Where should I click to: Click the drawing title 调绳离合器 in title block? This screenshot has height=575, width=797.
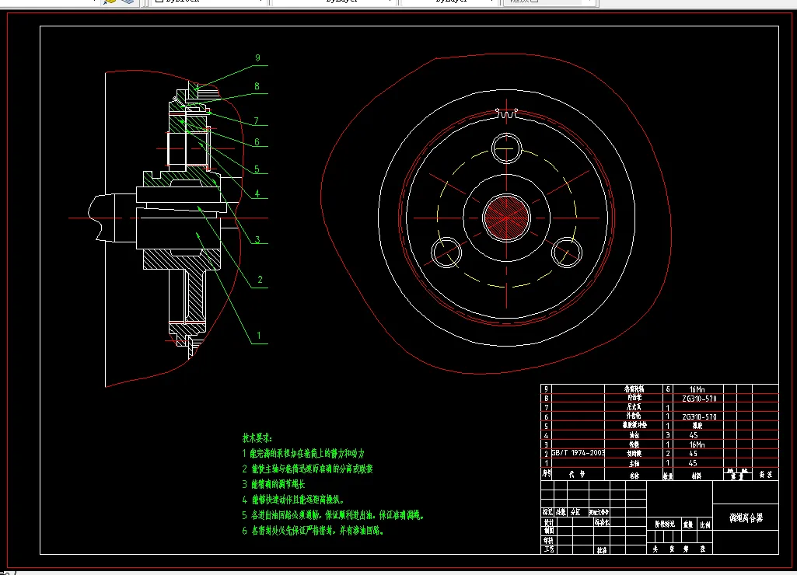pyautogui.click(x=746, y=517)
